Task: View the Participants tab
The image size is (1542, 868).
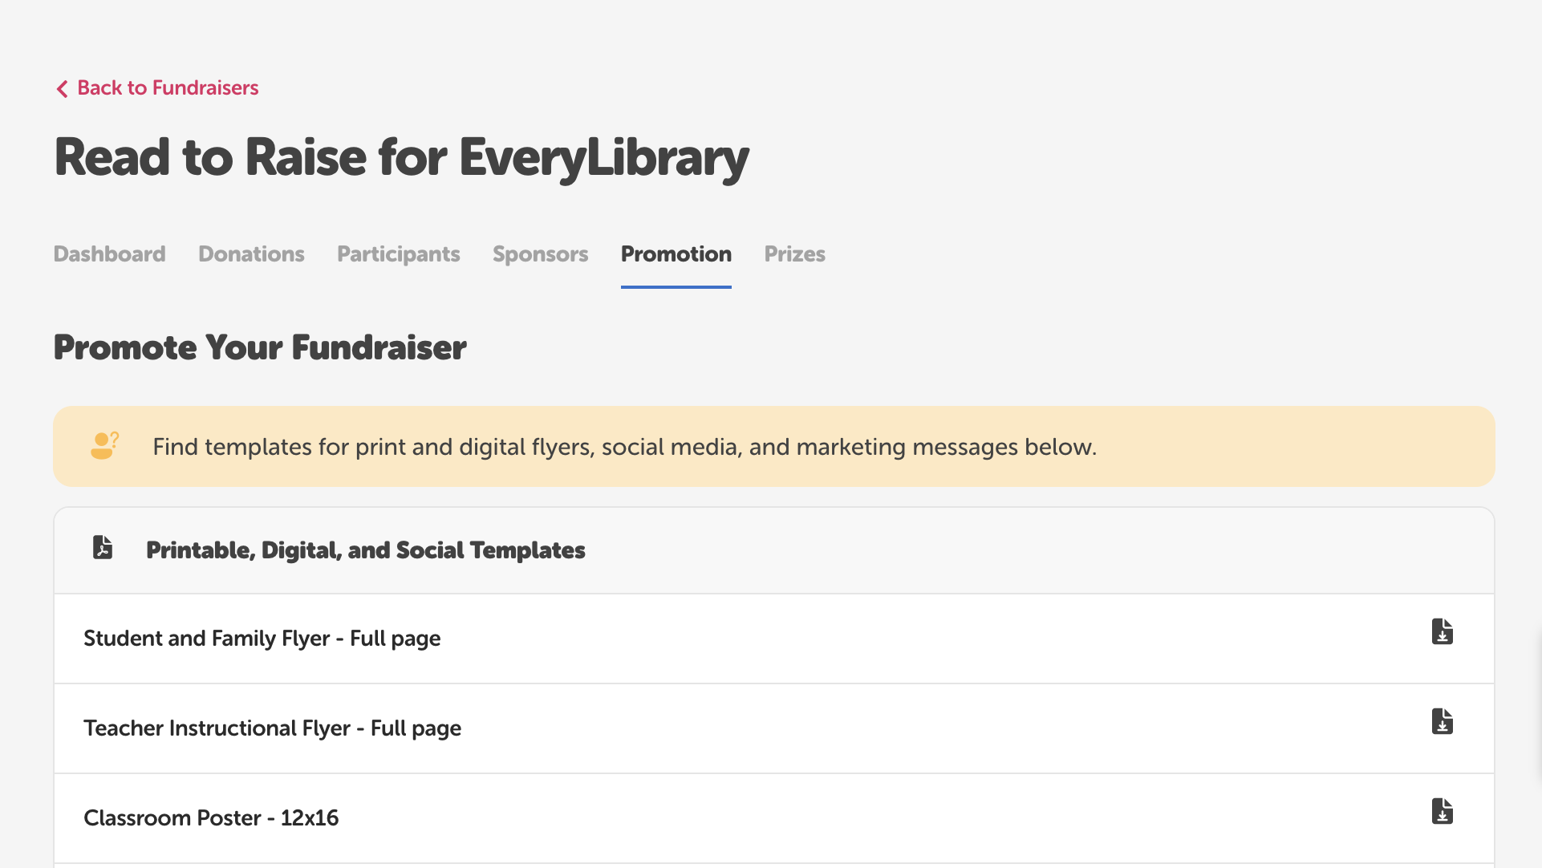Action: tap(398, 254)
